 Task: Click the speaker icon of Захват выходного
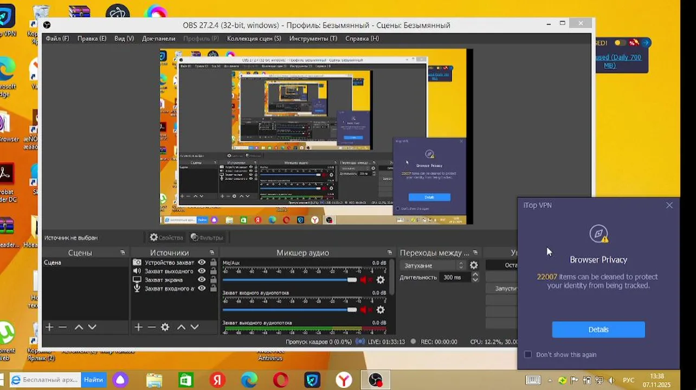137,271
